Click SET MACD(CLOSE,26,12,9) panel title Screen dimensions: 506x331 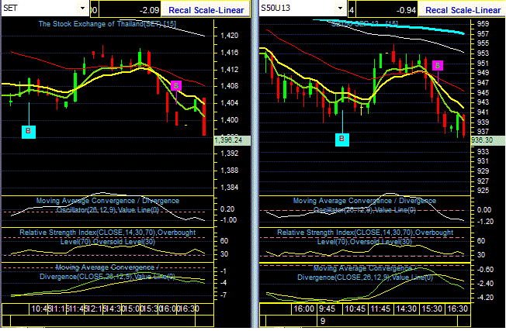(x=107, y=272)
